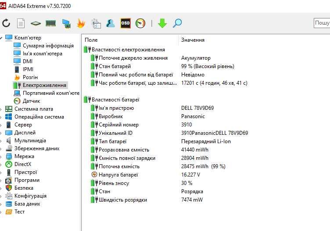Select Властивості електроживлення group row
Image resolution: width=330 pixels, height=231 pixels.
(x=124, y=50)
